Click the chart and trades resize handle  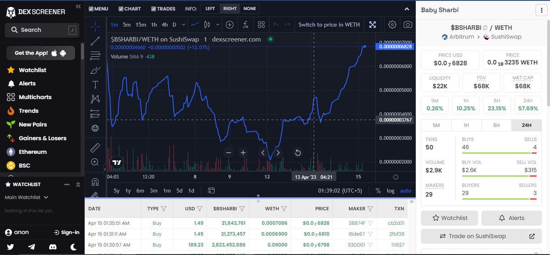click(258, 198)
